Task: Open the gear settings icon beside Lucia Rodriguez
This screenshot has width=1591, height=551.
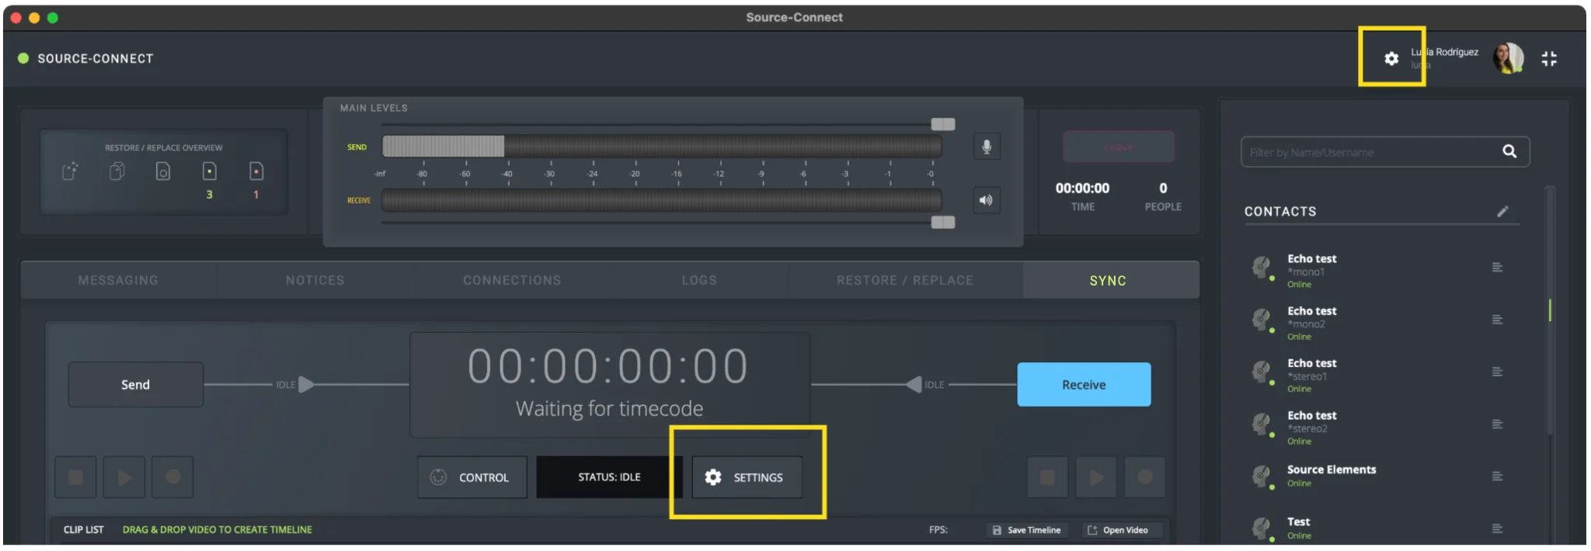Action: (1391, 58)
